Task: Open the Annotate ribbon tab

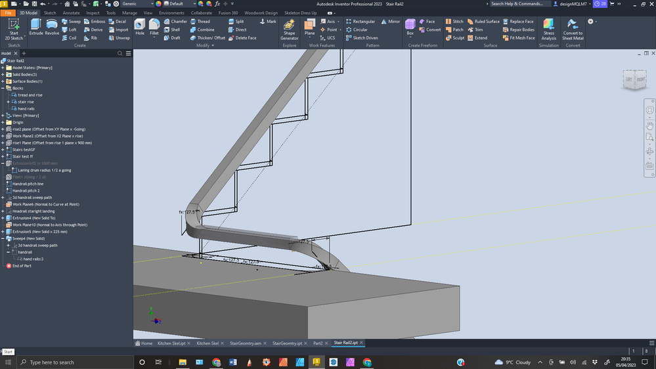Action: click(x=71, y=13)
